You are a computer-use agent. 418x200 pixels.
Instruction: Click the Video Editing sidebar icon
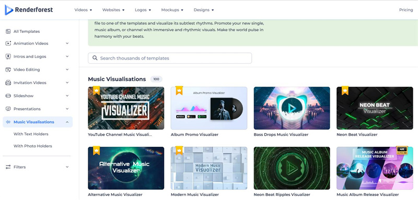[x=8, y=69]
